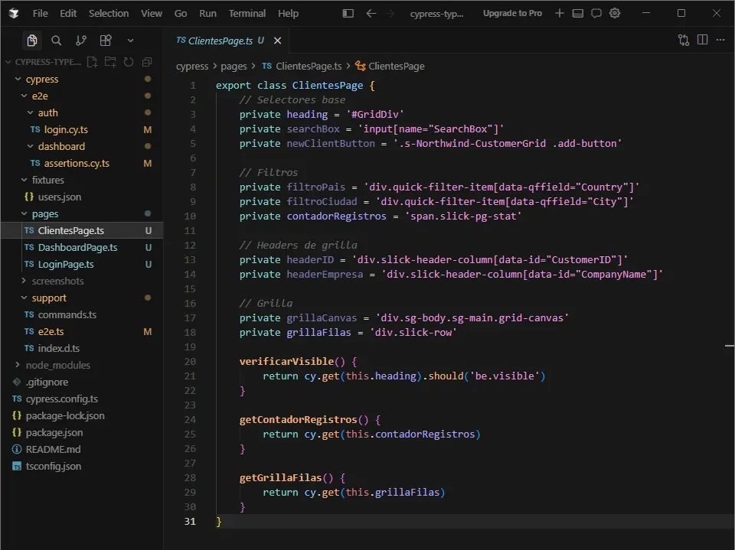Open the File menu

41,13
